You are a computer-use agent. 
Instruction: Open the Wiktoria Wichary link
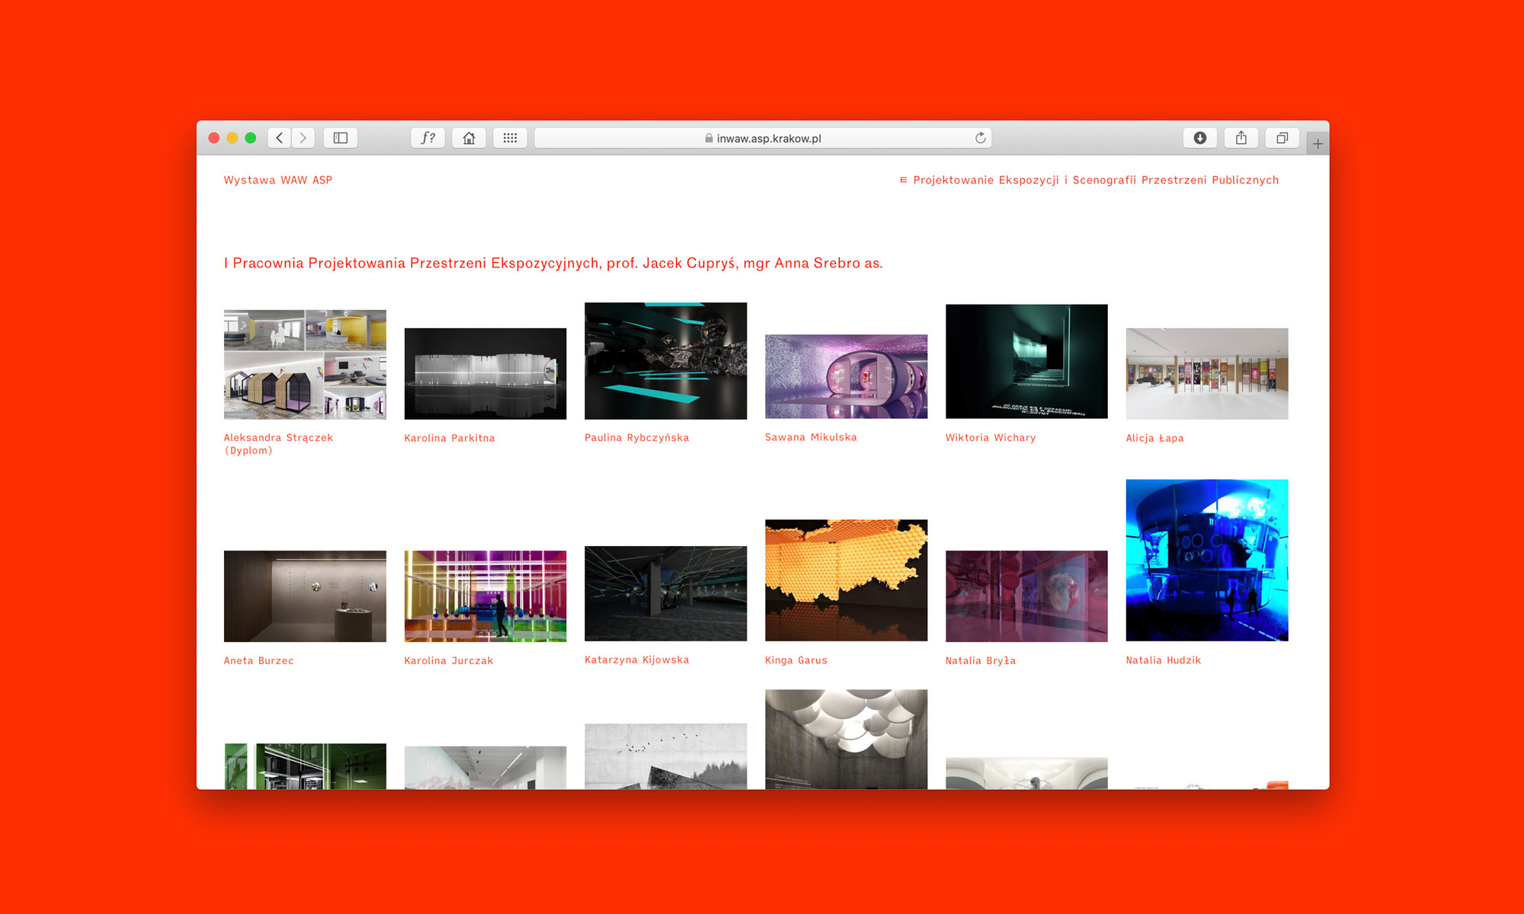[x=991, y=438]
